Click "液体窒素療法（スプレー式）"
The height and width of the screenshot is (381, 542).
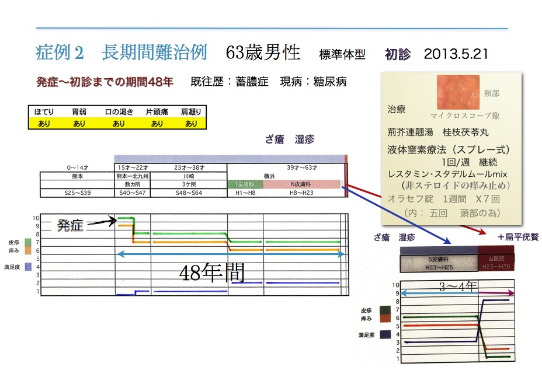pos(449,149)
